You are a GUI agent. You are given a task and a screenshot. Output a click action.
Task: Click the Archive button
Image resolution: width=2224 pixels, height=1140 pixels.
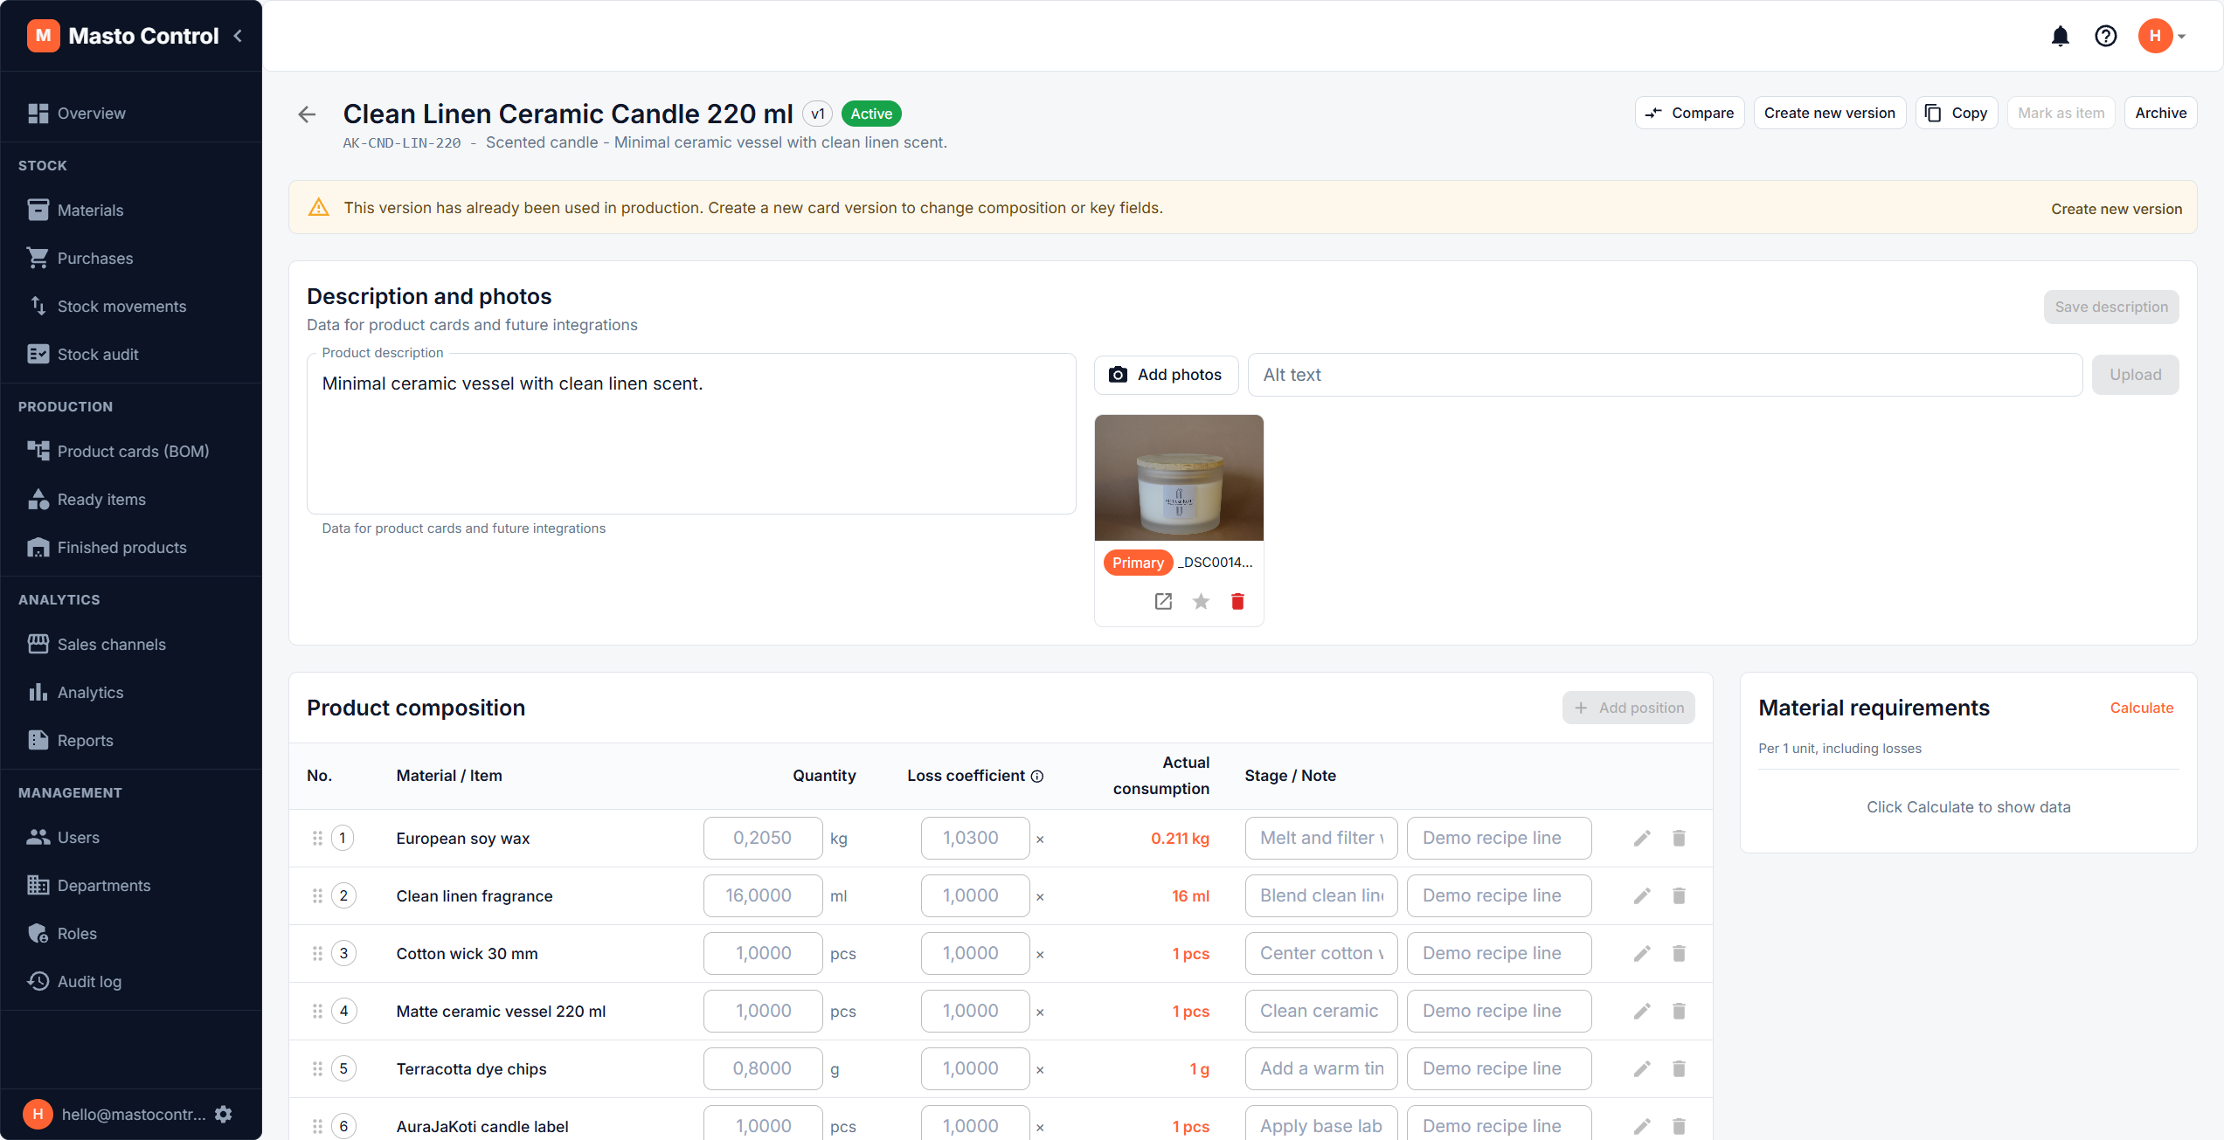pyautogui.click(x=2160, y=113)
